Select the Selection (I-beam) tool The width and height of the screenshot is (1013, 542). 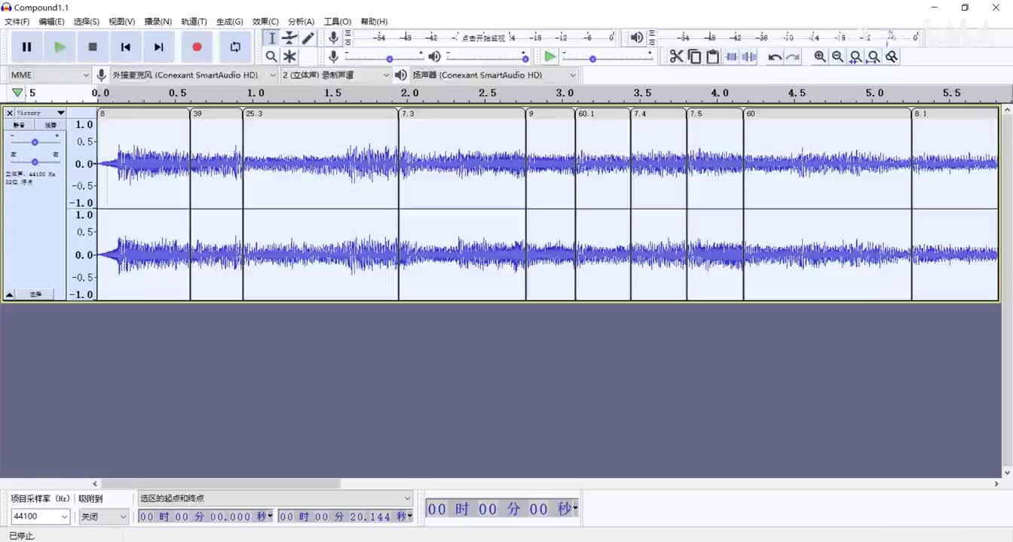click(x=271, y=38)
